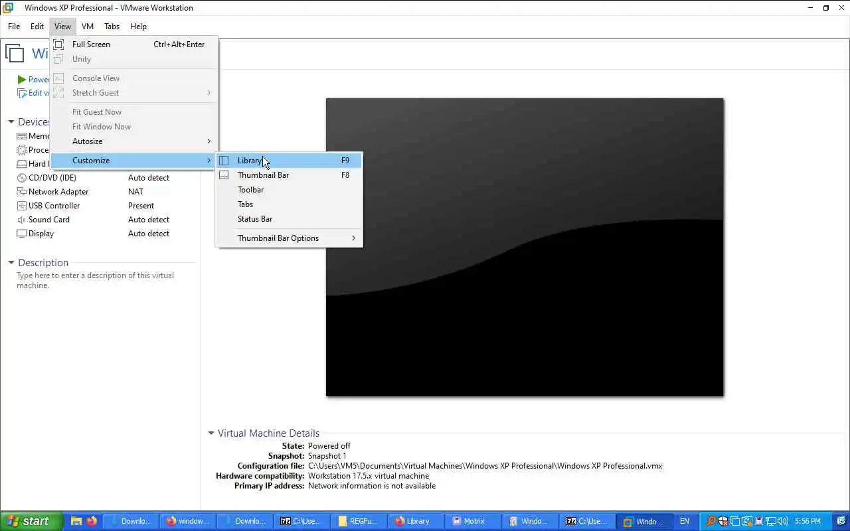This screenshot has width=850, height=531.
Task: Expand the Thumbnail Bar Options submenu
Action: tap(289, 238)
